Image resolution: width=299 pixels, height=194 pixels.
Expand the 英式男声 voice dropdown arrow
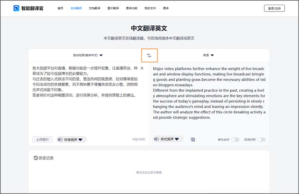(177, 139)
